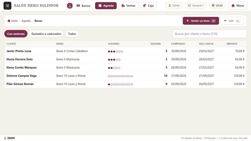Image resolution: width=251 pixels, height=141 pixels.
Task: Click the 22:42 clock indicator
Action: pyautogui.click(x=217, y=5)
